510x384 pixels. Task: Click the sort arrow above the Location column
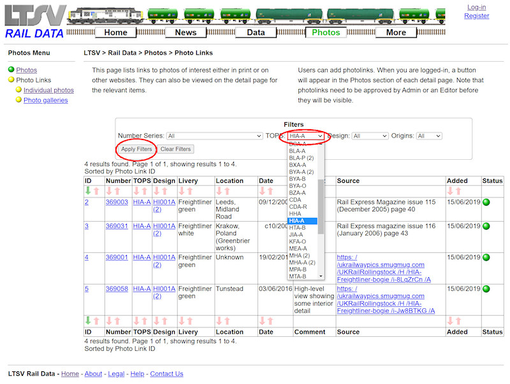point(222,190)
